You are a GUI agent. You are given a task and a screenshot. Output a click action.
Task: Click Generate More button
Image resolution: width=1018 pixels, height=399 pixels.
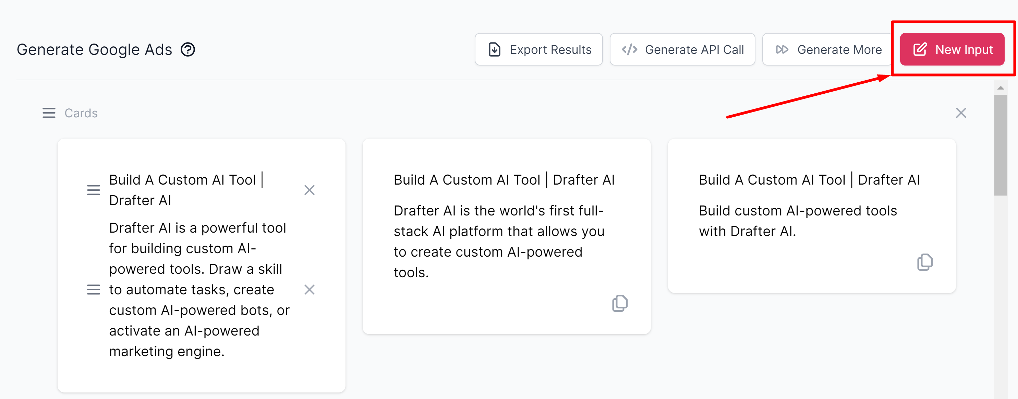pos(827,49)
